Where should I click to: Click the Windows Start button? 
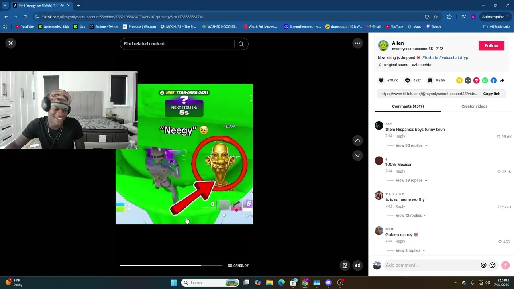click(x=174, y=283)
